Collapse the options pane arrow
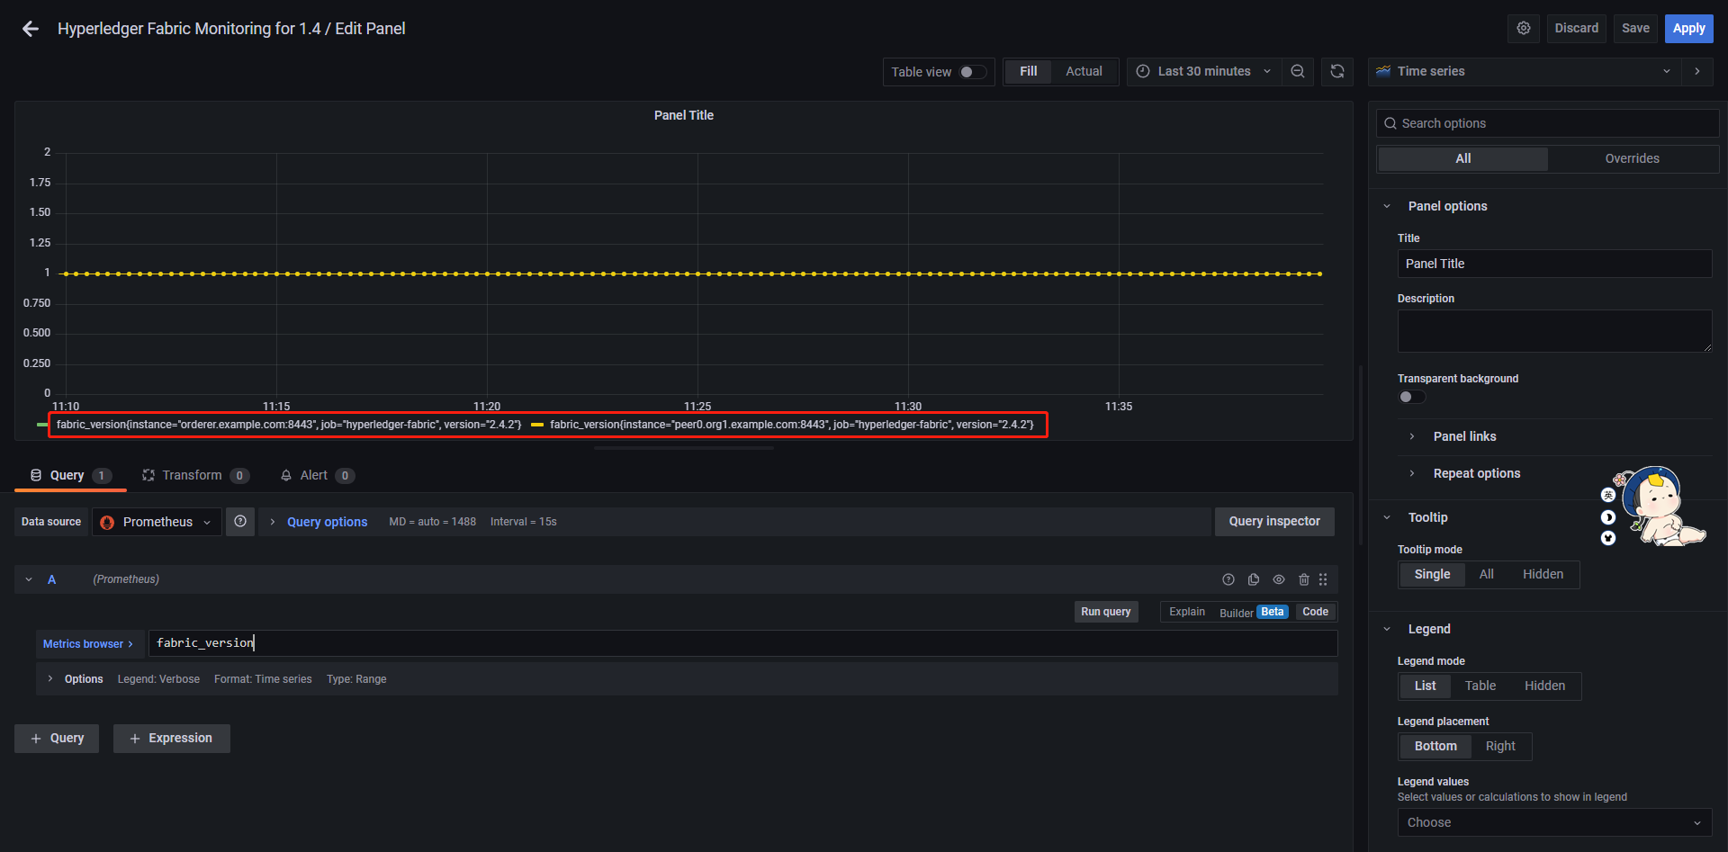 coord(1697,71)
